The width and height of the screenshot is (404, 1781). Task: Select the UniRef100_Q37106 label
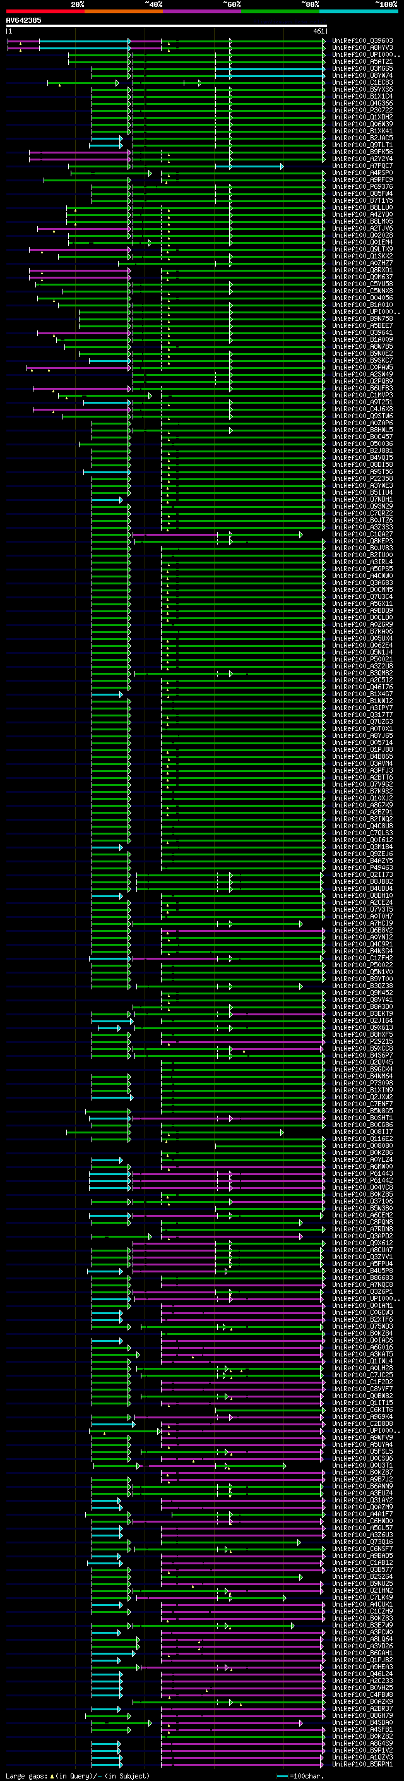coord(362,1201)
